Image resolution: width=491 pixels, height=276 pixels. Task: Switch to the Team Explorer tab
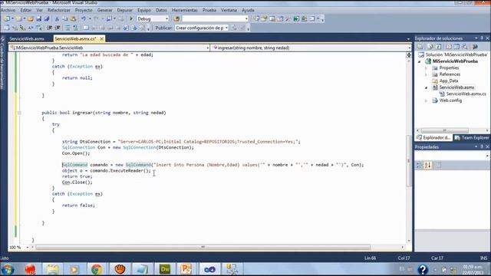pos(472,138)
